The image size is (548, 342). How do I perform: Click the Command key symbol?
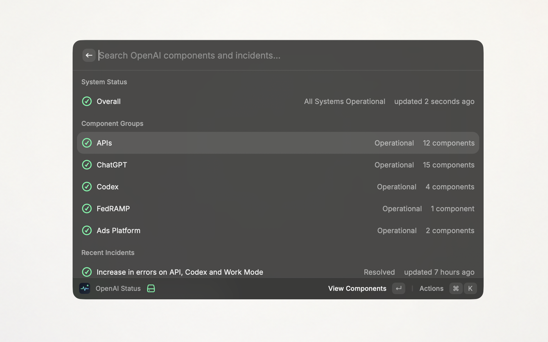456,288
